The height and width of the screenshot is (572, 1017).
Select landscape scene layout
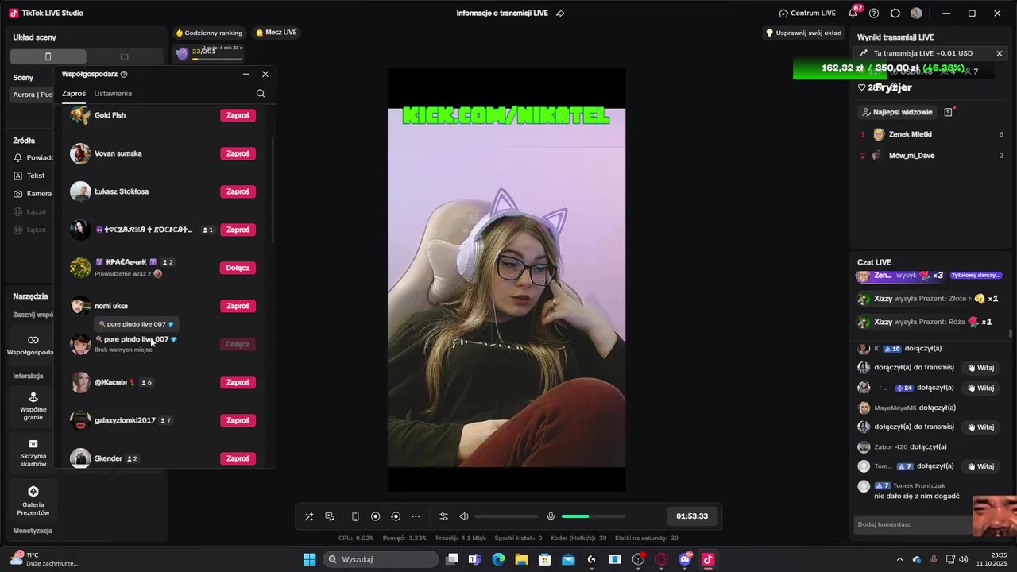(x=124, y=56)
